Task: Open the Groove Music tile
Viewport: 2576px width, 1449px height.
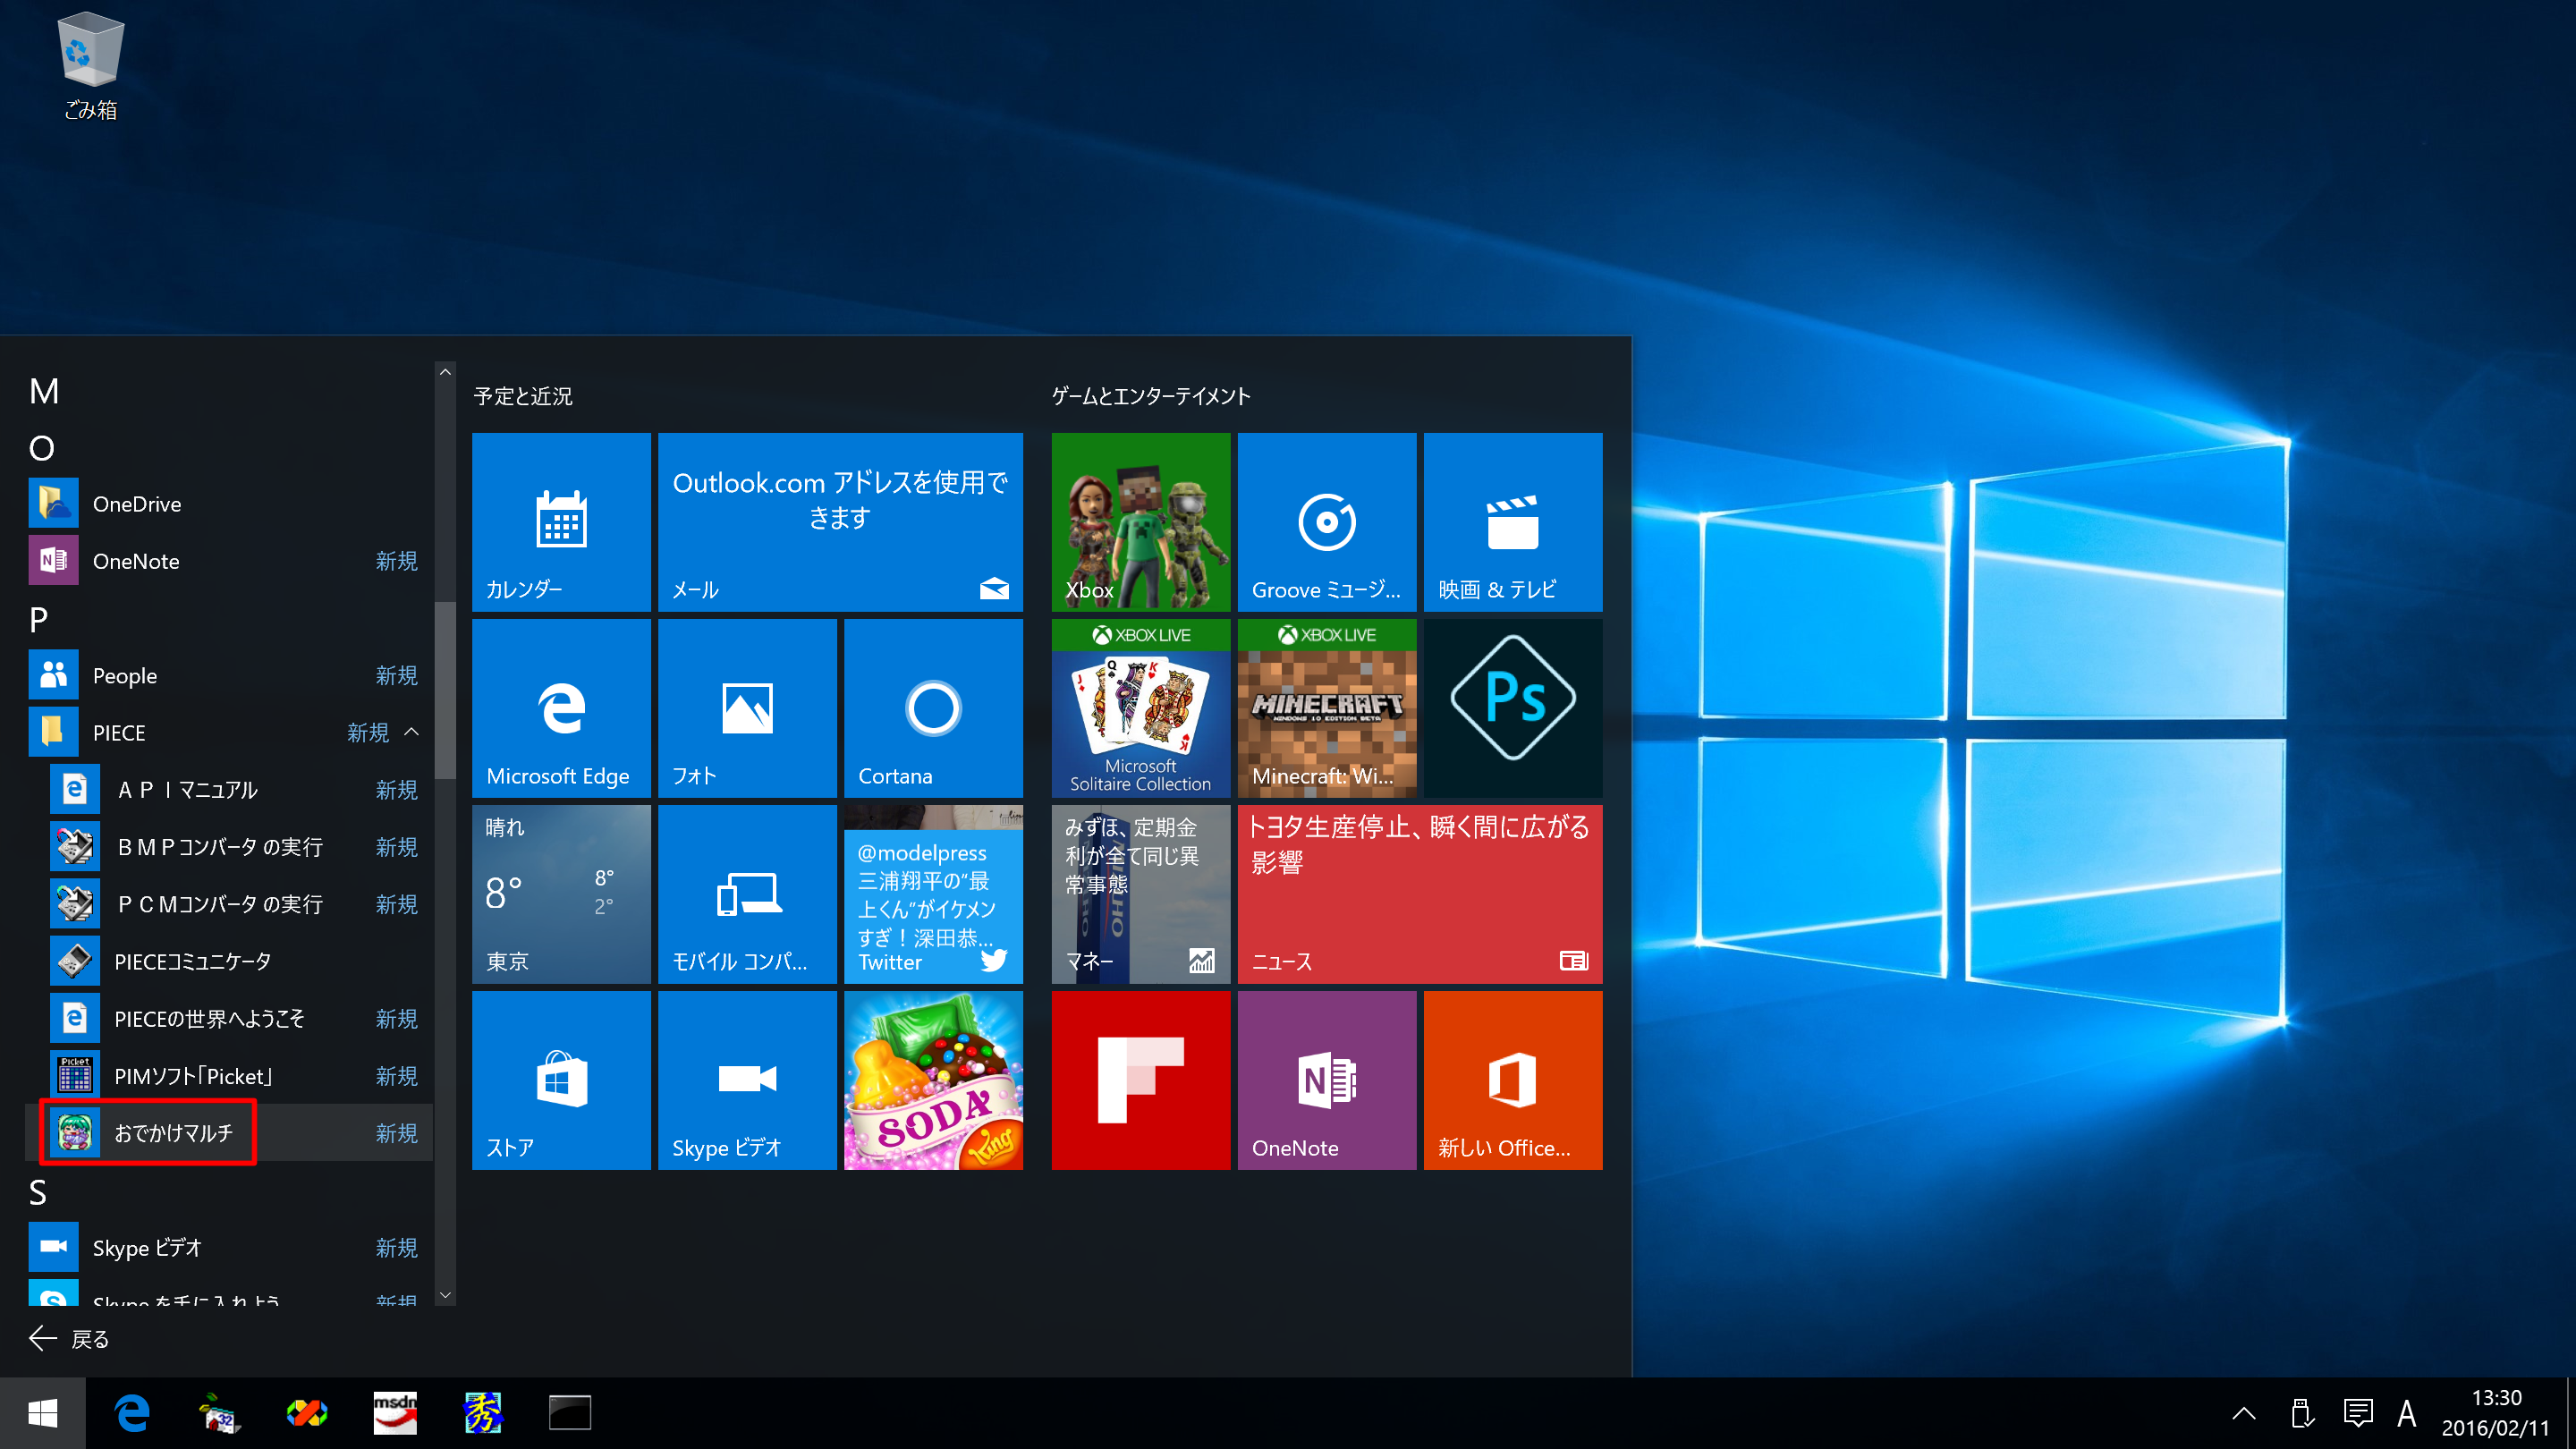Action: coord(1326,521)
